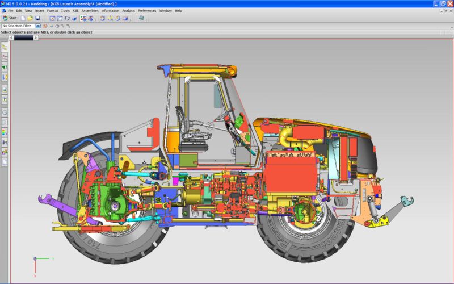The image size is (454, 284).
Task: Open the History clock sidebar icon
Action: tap(5, 112)
